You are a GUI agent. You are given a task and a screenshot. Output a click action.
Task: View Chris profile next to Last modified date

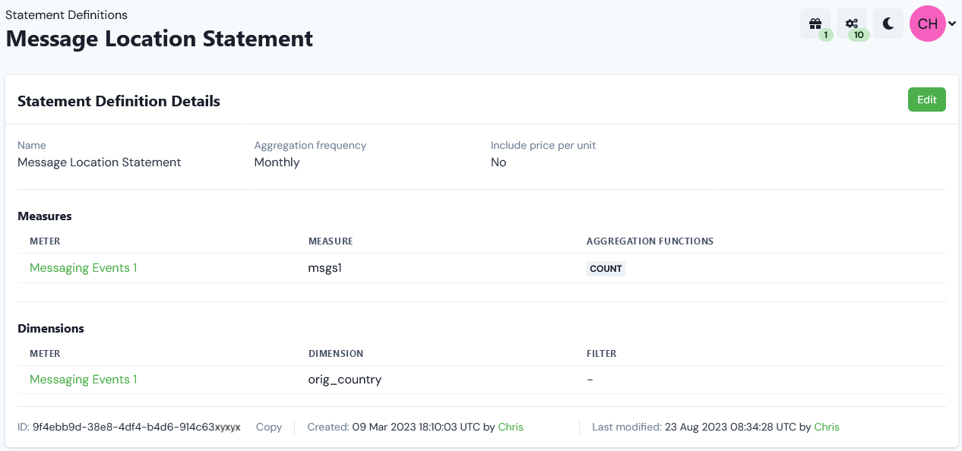pos(827,427)
